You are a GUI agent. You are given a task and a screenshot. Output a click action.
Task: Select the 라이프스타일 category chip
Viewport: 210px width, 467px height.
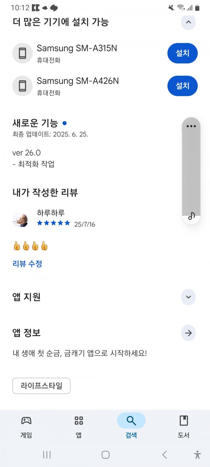click(41, 386)
